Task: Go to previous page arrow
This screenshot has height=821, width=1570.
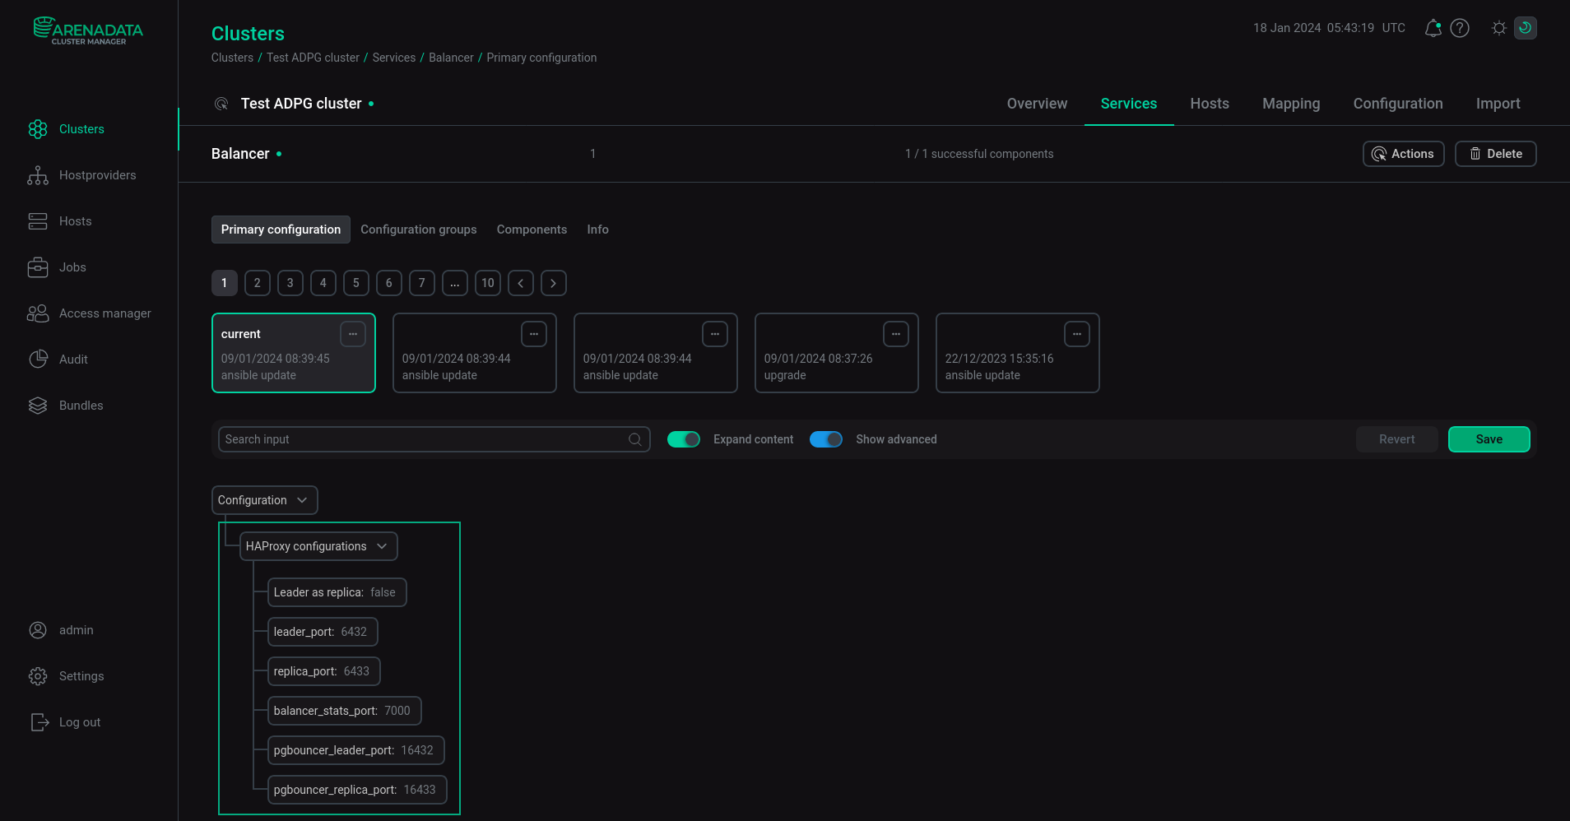Action: coord(521,283)
